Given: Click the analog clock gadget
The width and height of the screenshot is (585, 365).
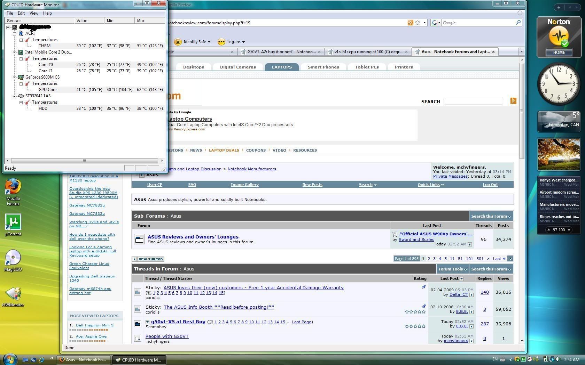Looking at the screenshot, I should click(559, 84).
